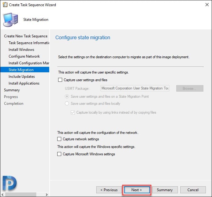212x197 pixels.
Task: Click the Browse button
Action: point(190,89)
